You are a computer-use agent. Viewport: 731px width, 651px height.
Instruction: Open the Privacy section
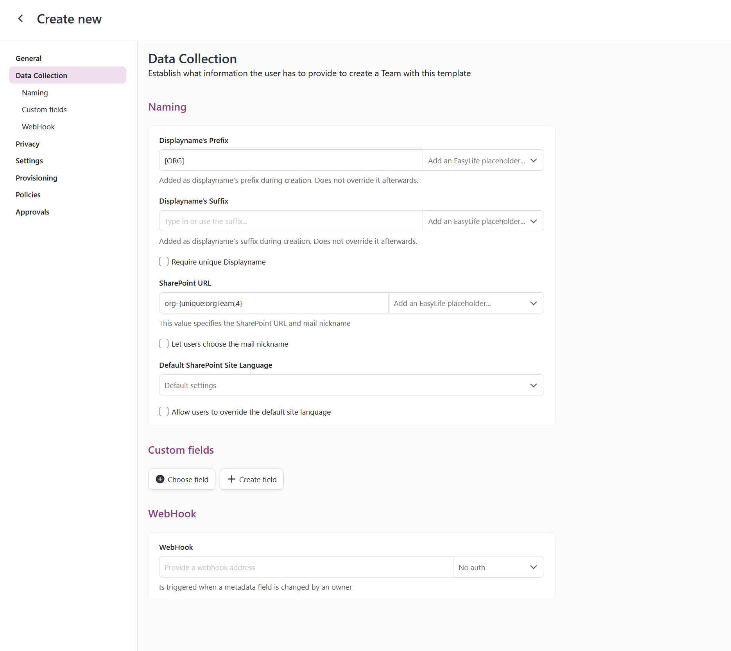27,144
